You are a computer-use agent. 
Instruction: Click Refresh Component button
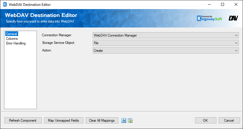23,121
